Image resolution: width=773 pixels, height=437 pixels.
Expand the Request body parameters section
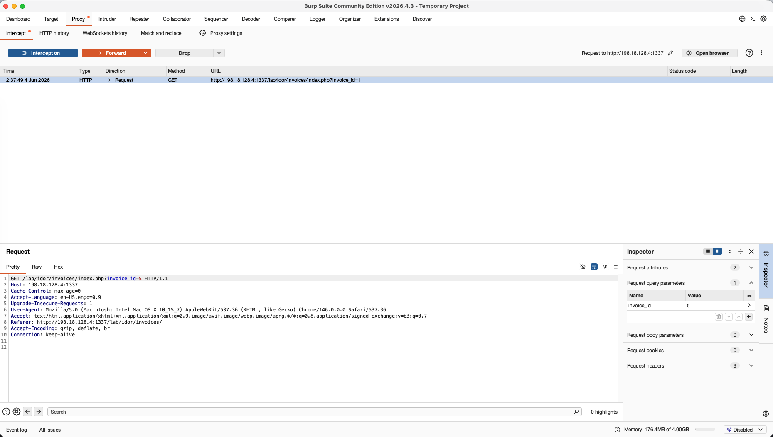[x=751, y=335]
